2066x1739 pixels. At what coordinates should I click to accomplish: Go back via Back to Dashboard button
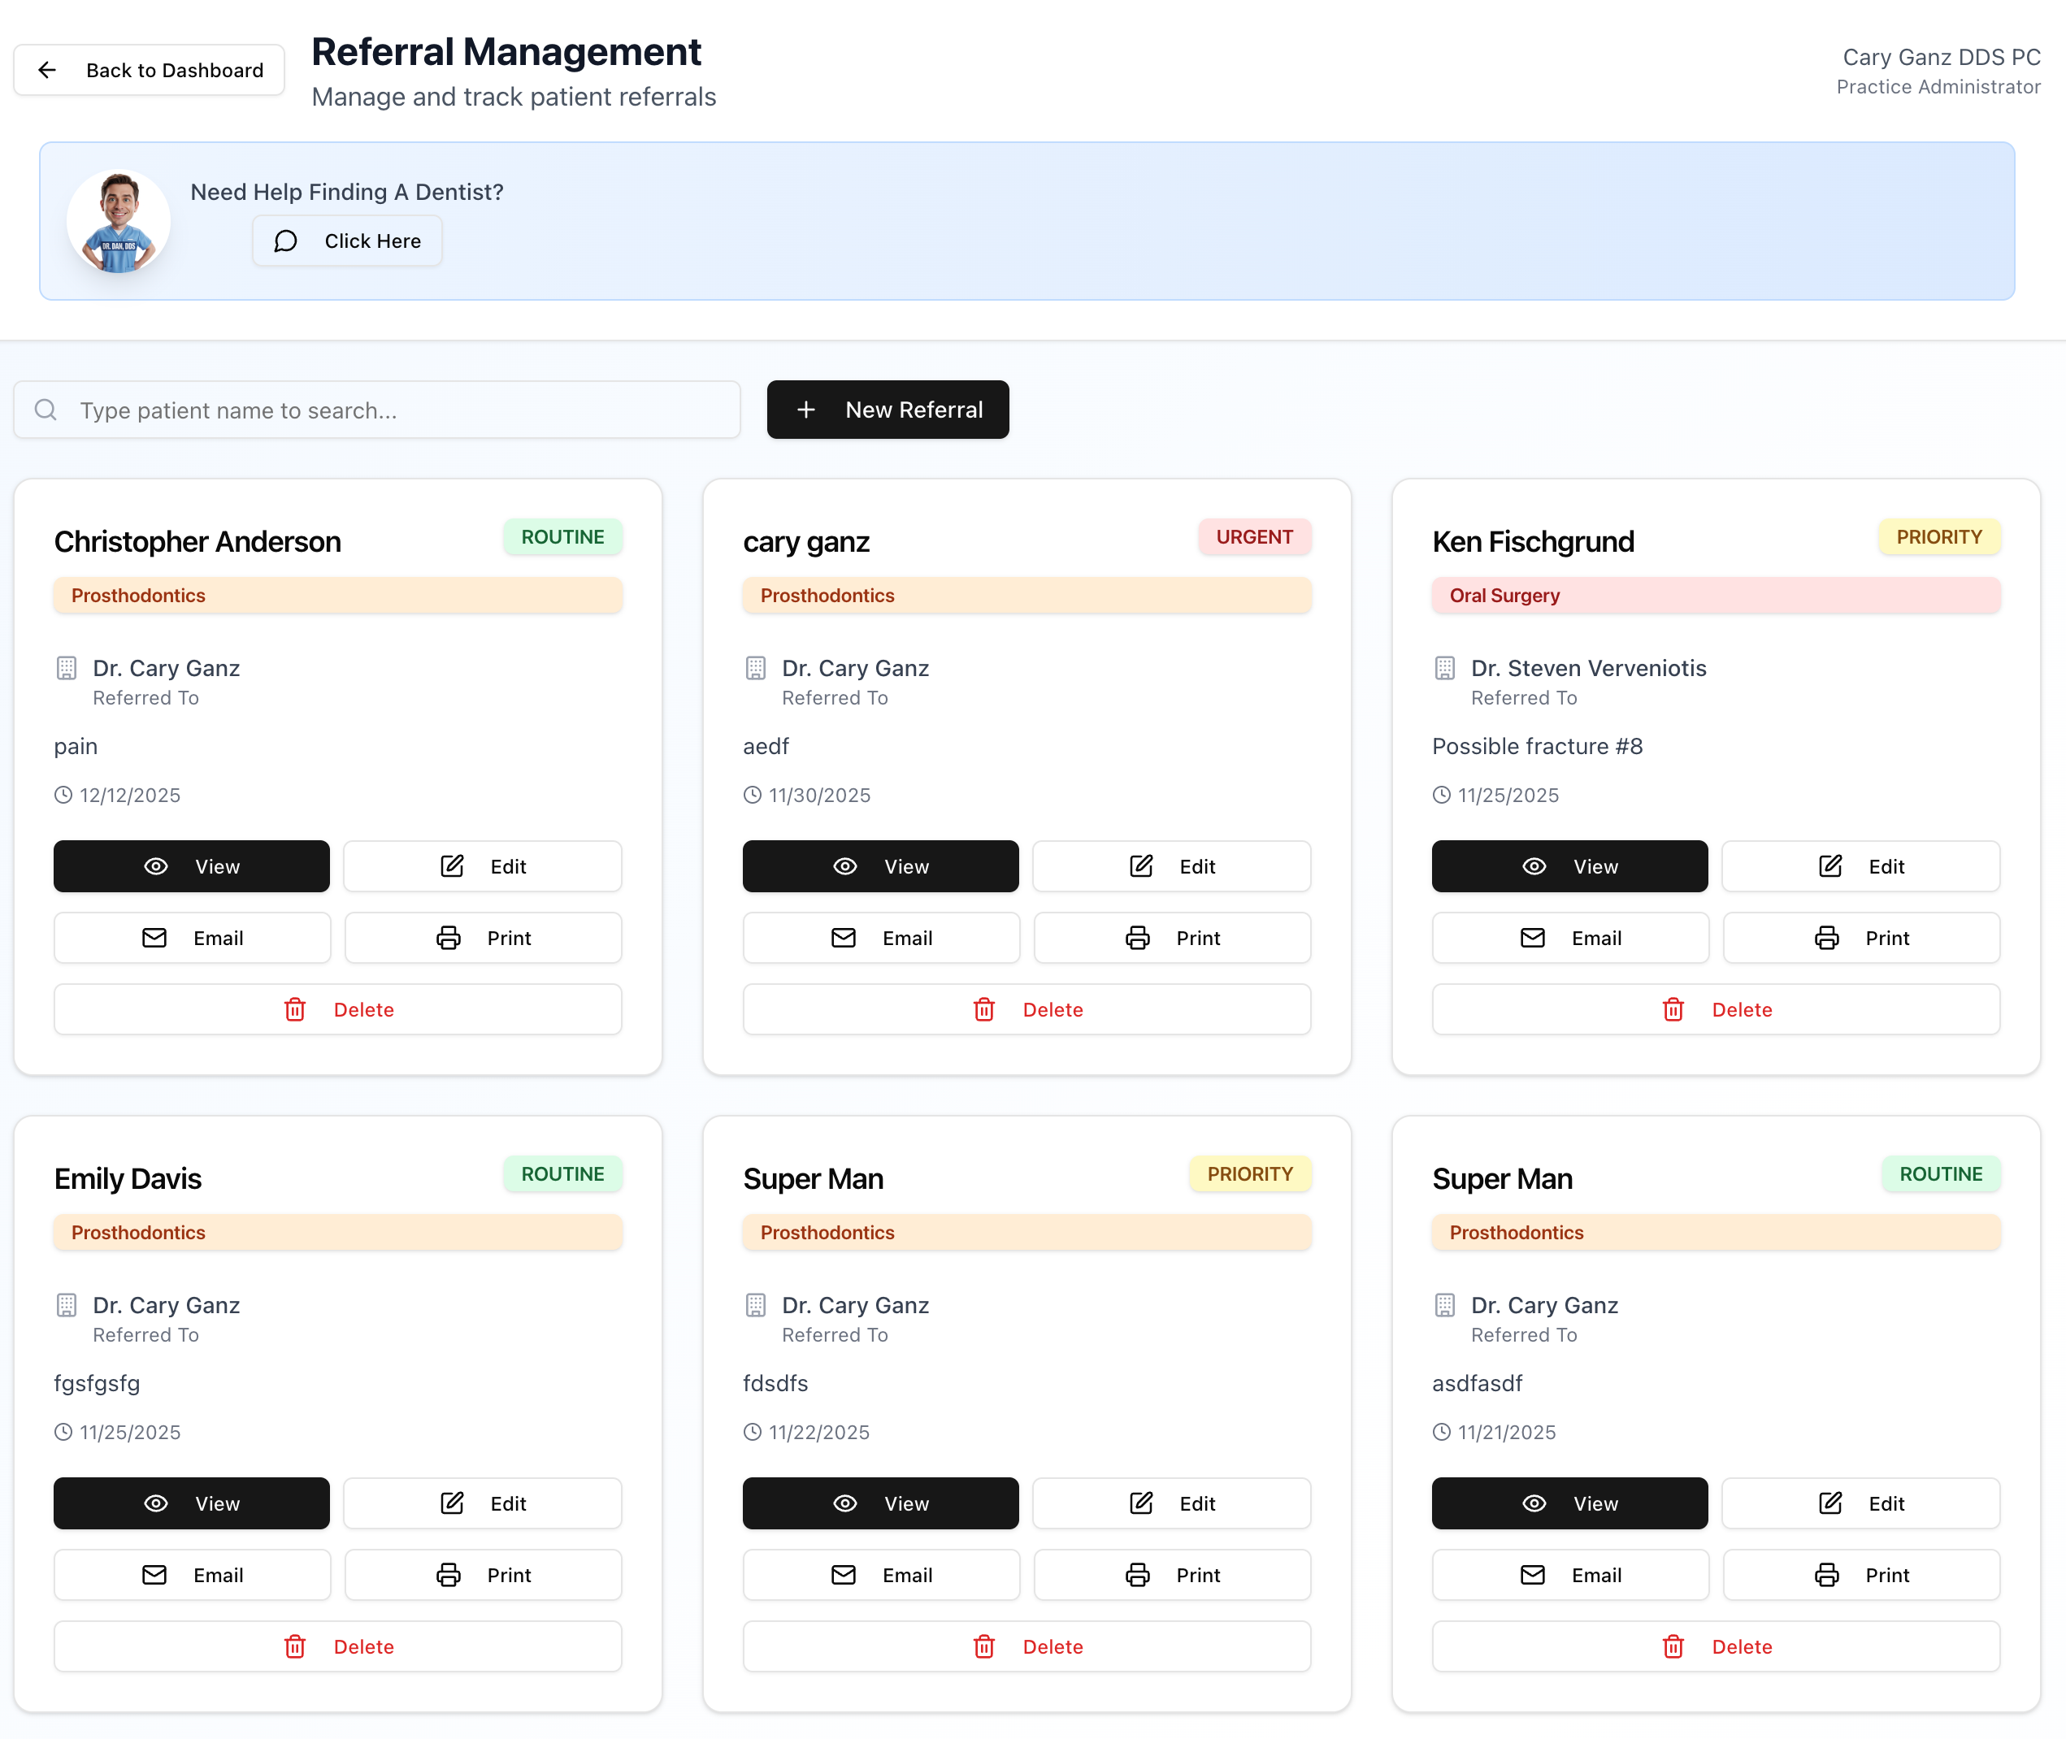(149, 70)
